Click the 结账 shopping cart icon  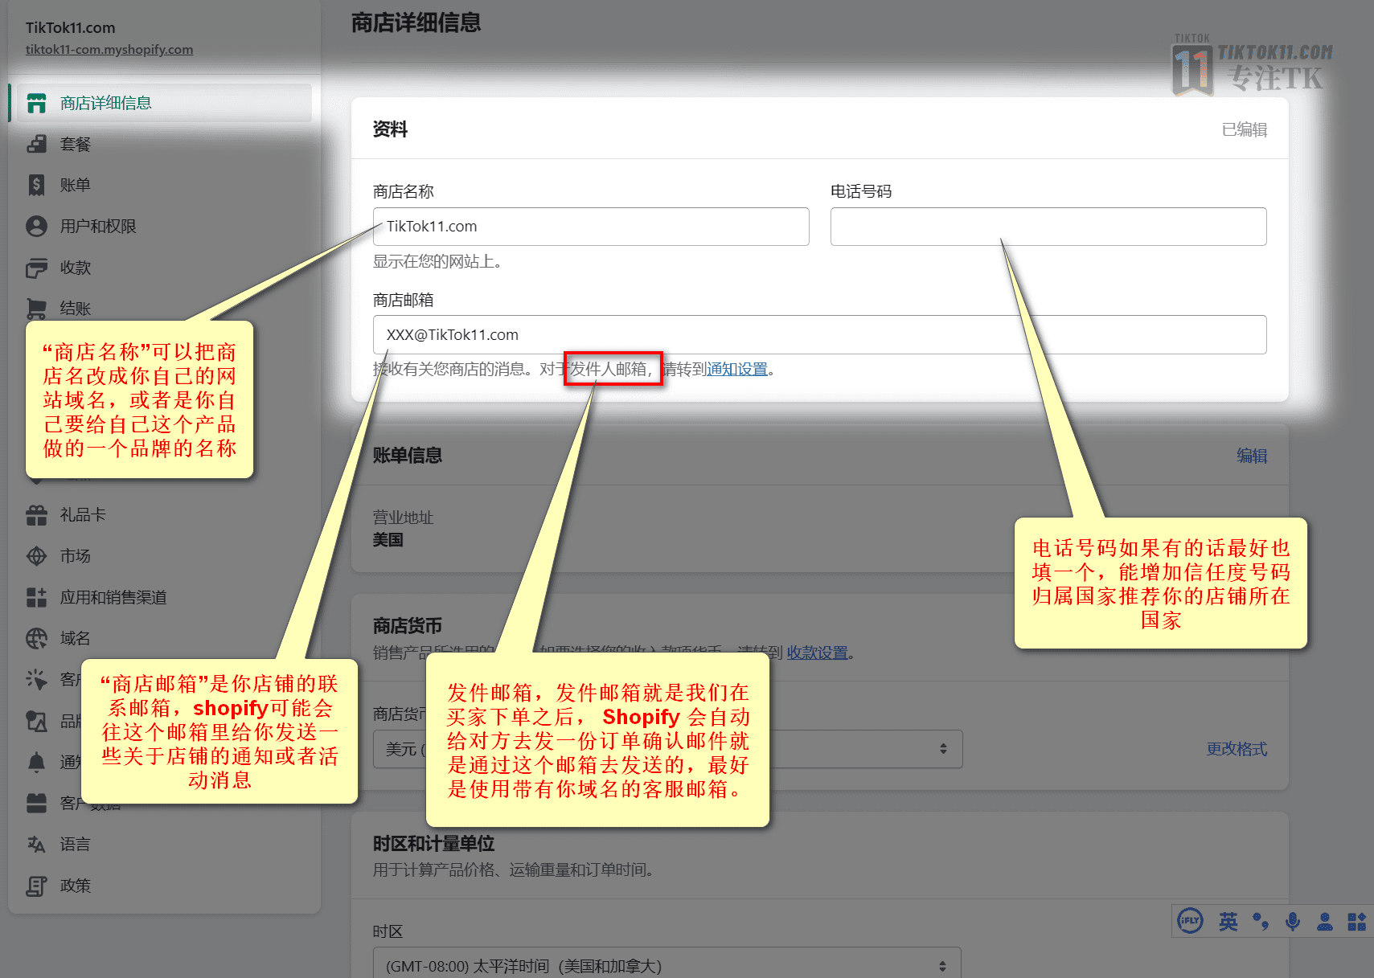[36, 309]
